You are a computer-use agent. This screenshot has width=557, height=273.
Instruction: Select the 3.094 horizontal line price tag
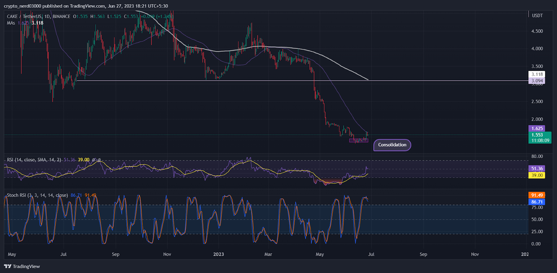pyautogui.click(x=537, y=81)
